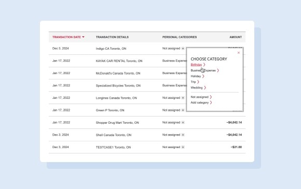Click the amount in Shell Canada row
Screen dimensions: 301x189
(x=234, y=135)
